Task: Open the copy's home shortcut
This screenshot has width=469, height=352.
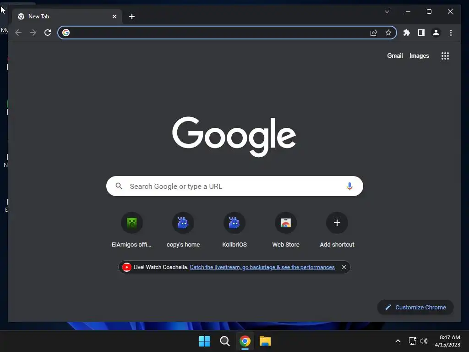Action: (x=183, y=230)
